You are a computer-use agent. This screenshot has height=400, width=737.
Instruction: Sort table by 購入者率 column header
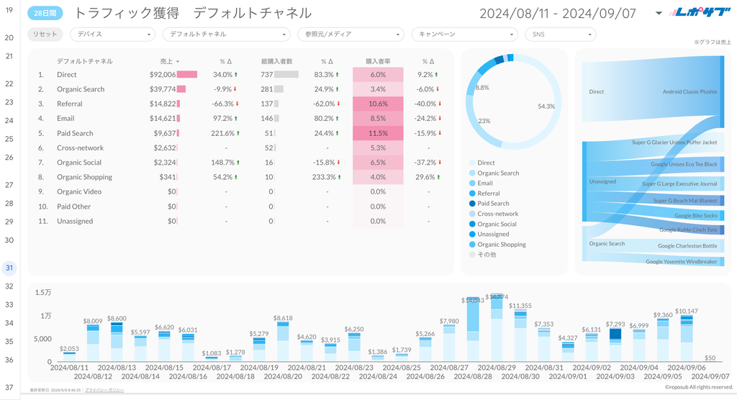[378, 62]
